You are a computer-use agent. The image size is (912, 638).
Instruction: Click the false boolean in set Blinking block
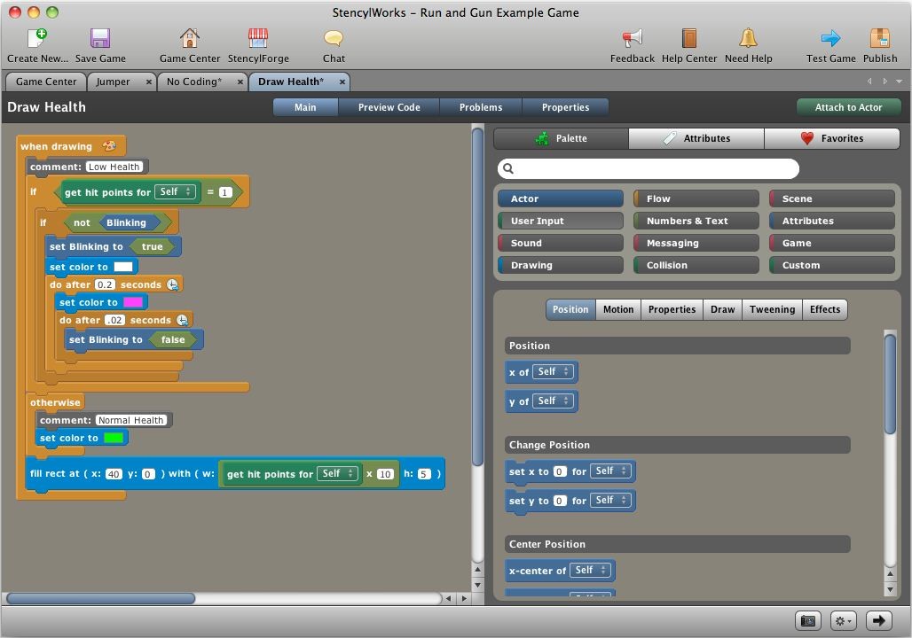pyautogui.click(x=172, y=339)
